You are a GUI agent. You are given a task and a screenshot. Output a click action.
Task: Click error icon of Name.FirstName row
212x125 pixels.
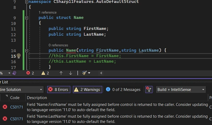5,107
